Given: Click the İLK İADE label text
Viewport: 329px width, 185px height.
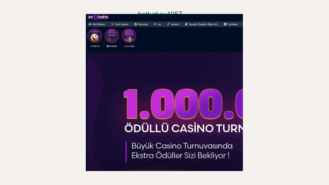Looking at the screenshot, I should coord(130,46).
